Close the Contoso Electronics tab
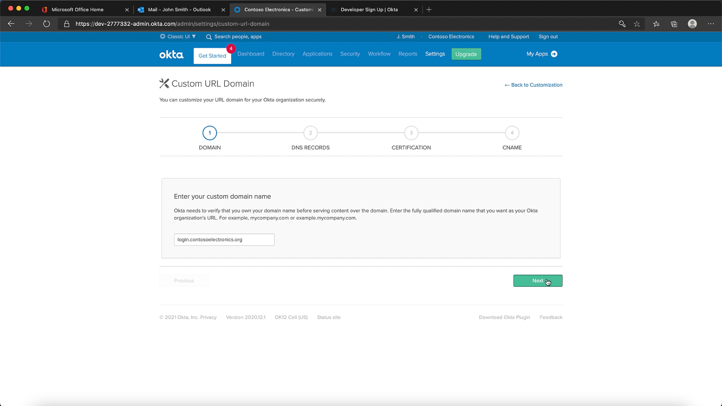 click(x=319, y=10)
